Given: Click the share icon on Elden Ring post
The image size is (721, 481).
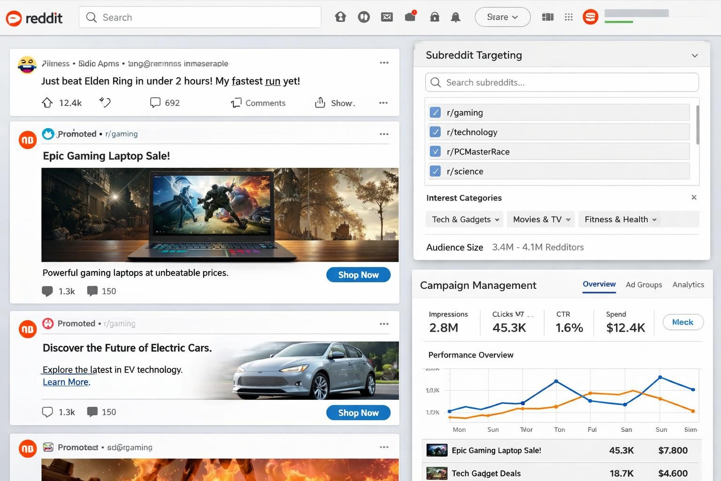Looking at the screenshot, I should 320,102.
